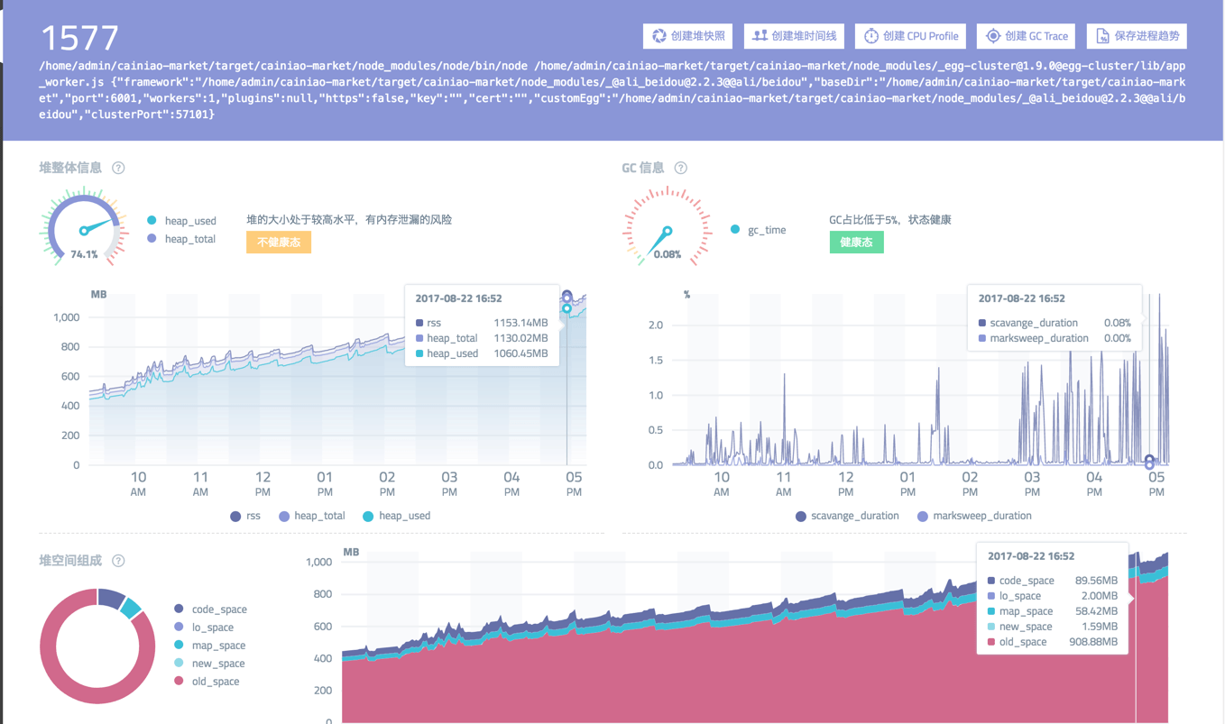Click code_space 89.56MB tooltip row

coord(1053,581)
